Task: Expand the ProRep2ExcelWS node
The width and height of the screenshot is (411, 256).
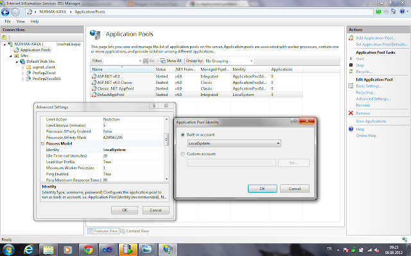Action: 23,79
